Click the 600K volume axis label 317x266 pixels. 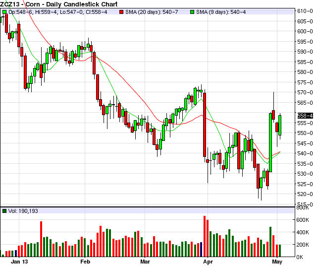click(x=303, y=220)
